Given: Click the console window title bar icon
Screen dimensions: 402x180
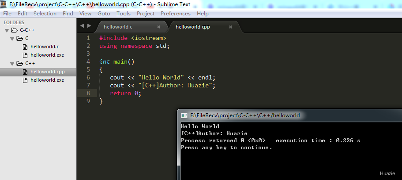Looking at the screenshot, I should [x=184, y=115].
